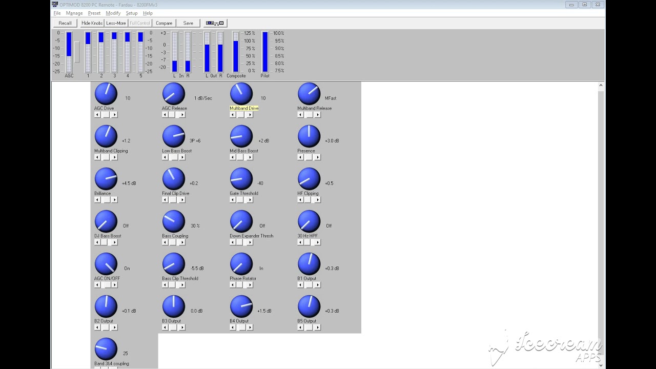Click the B3 Output knob
This screenshot has height=369, width=656.
174,306
